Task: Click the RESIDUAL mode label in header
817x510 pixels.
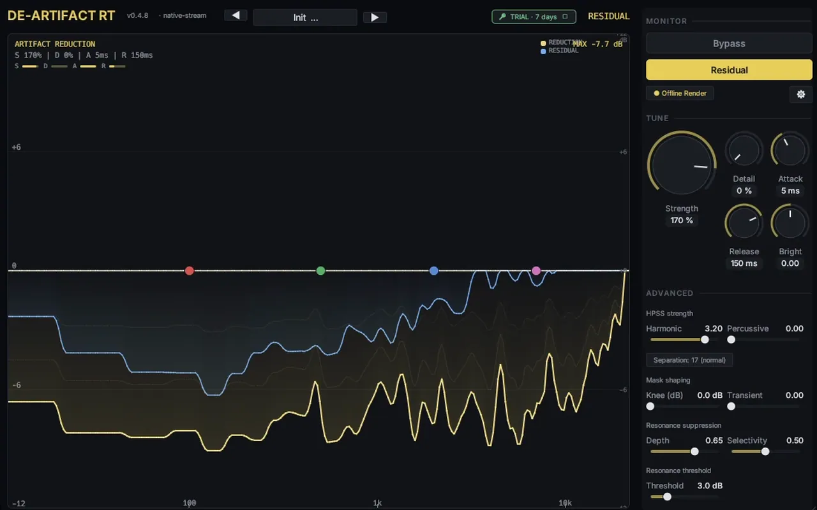Action: coord(609,17)
